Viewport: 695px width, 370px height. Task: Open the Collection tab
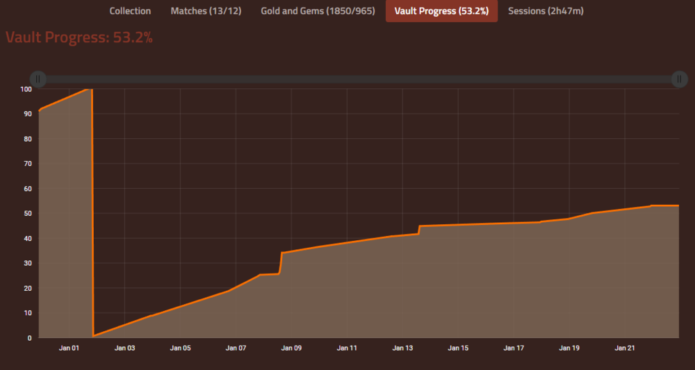(130, 11)
